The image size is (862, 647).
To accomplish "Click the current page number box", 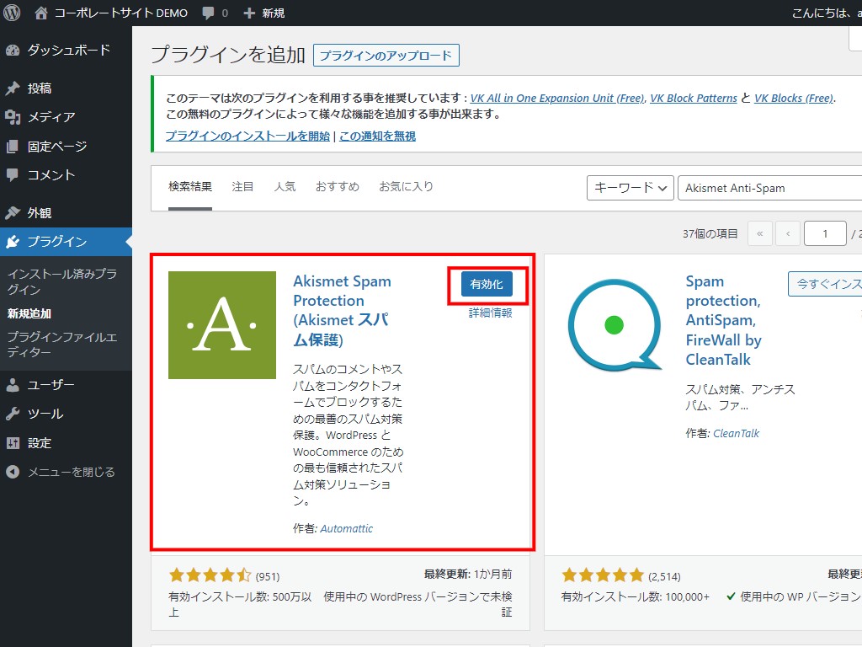I will [824, 233].
